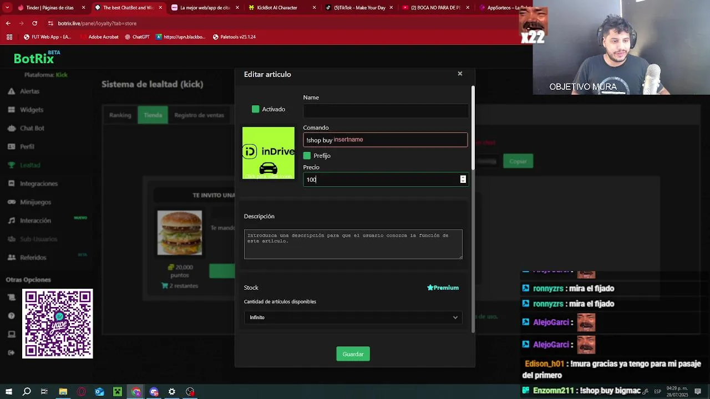
Task: Click the dialog's vertical scrollbar
Action: click(473, 129)
